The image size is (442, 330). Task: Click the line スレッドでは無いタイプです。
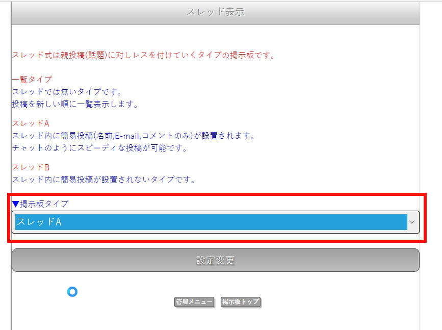[67, 92]
